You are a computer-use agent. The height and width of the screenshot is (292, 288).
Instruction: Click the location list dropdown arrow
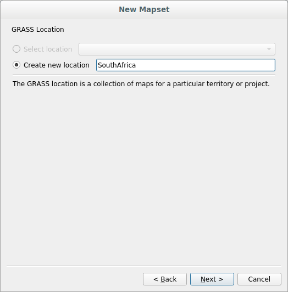pyautogui.click(x=269, y=49)
